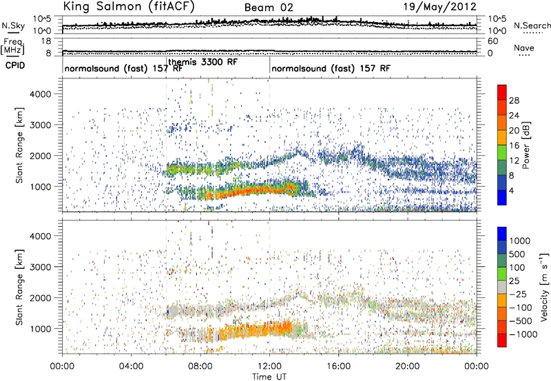
Task: Click the '12:00' time axis label
Action: coord(269,367)
